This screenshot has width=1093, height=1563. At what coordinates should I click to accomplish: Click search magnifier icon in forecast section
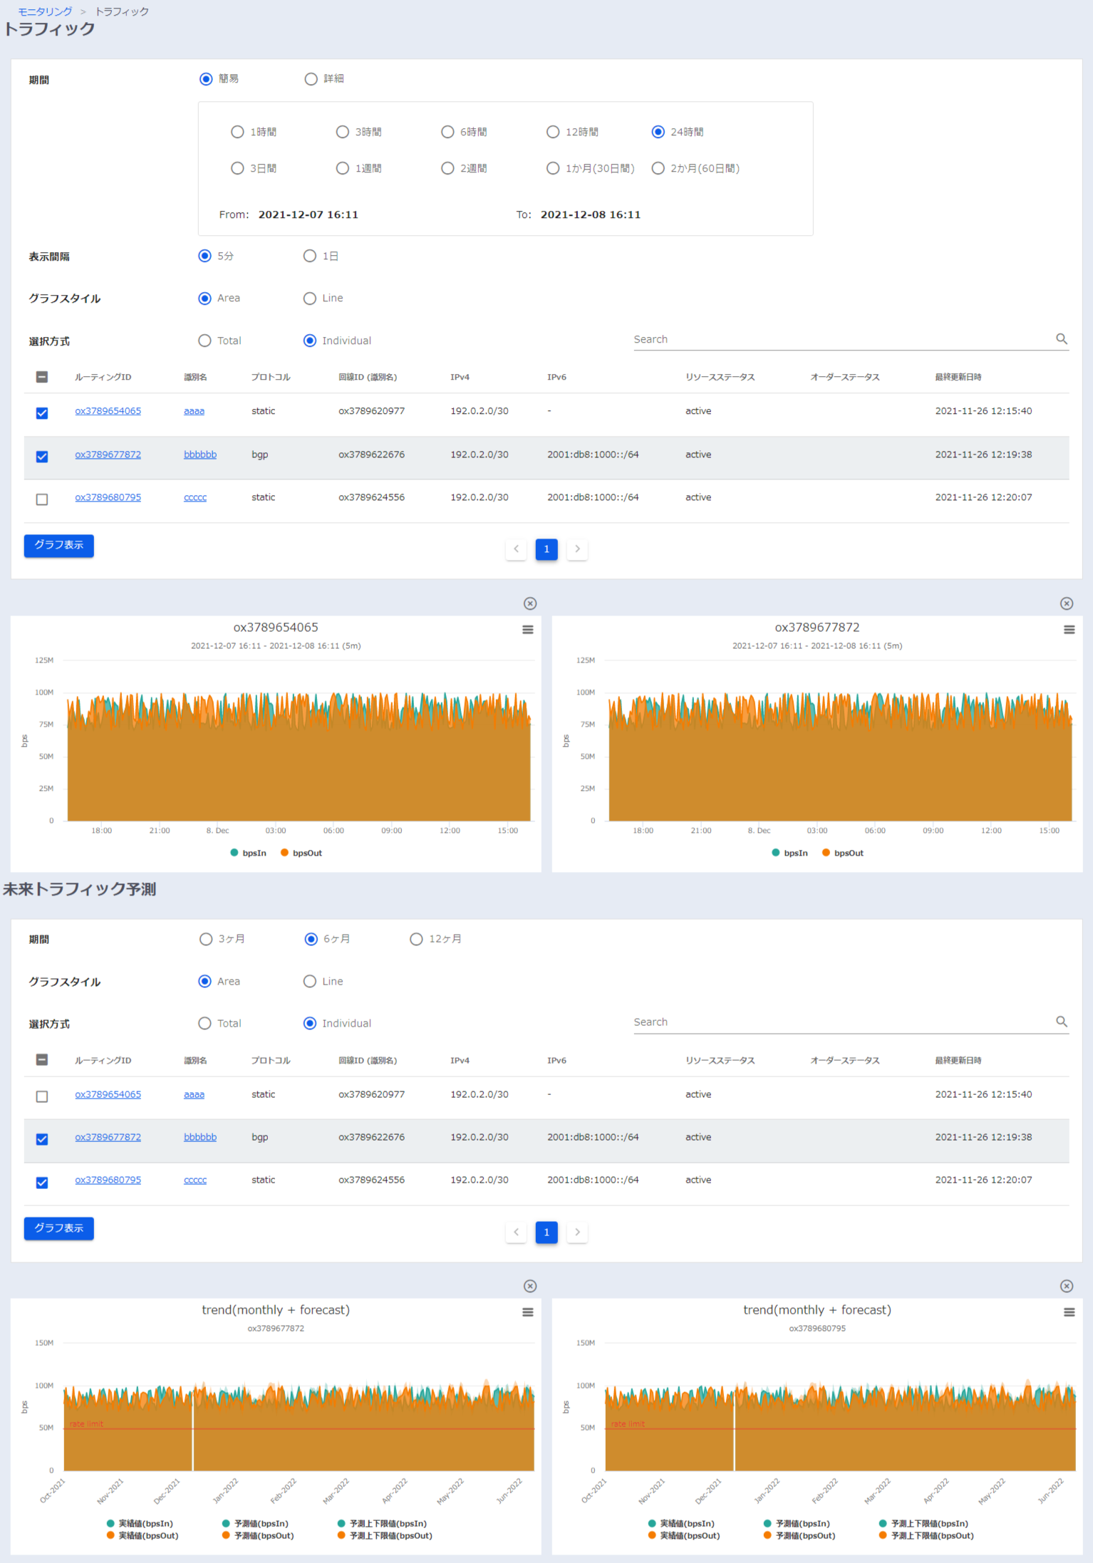point(1061,1022)
